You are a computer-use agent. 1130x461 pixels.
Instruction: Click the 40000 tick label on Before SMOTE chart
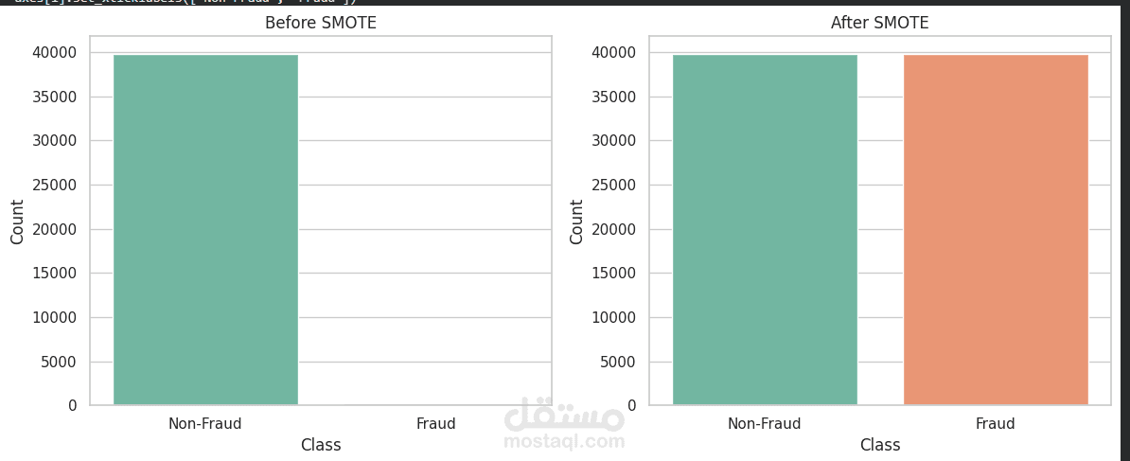[x=55, y=53]
